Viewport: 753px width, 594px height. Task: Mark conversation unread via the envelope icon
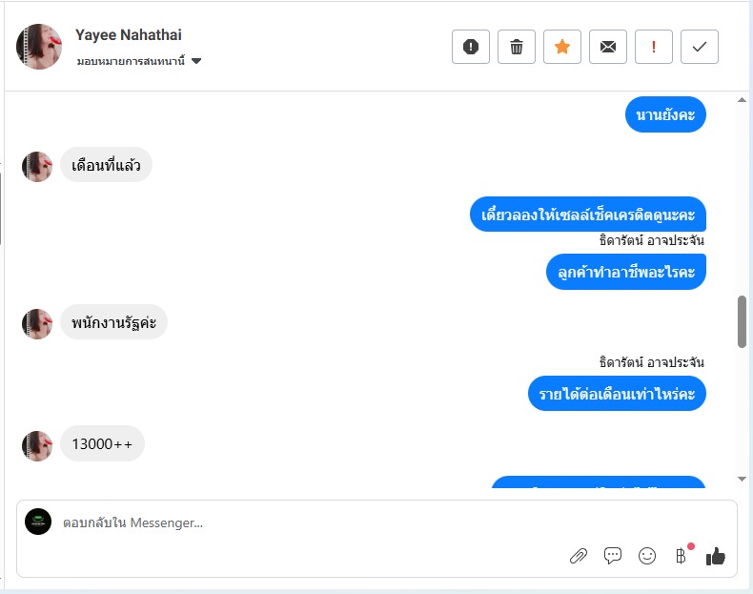click(608, 47)
